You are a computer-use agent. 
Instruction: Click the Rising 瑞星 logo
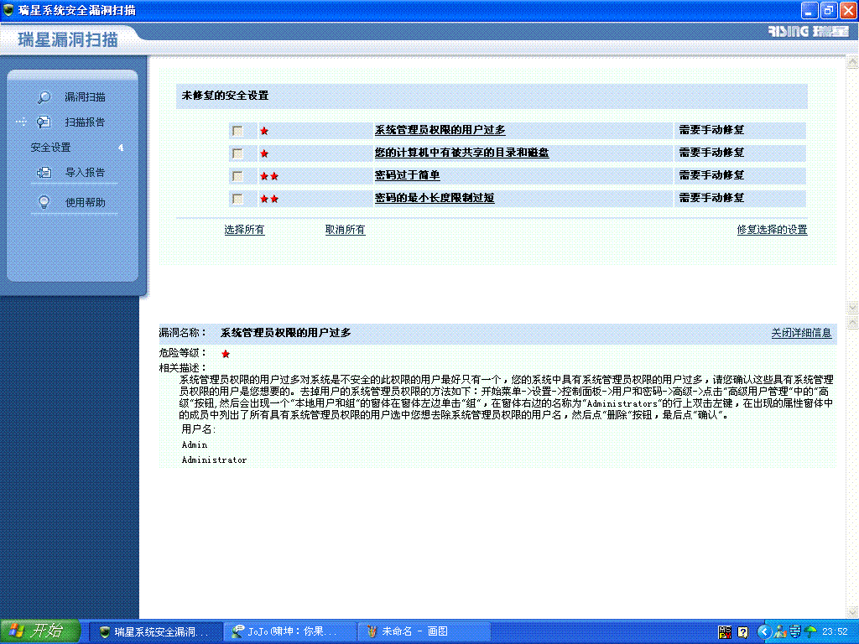tap(808, 31)
